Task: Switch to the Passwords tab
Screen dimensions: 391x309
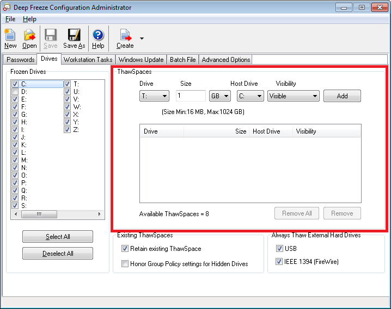Action: click(21, 60)
